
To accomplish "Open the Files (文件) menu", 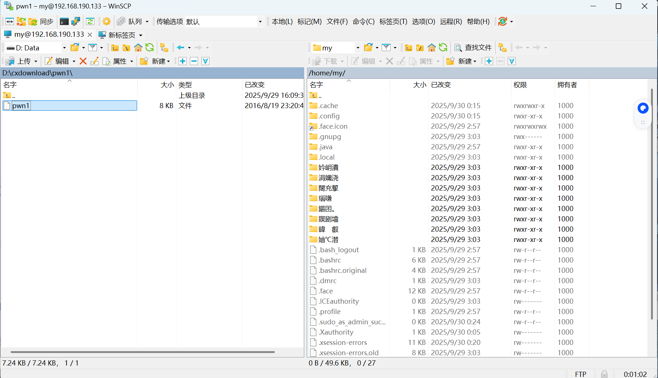I will [337, 22].
